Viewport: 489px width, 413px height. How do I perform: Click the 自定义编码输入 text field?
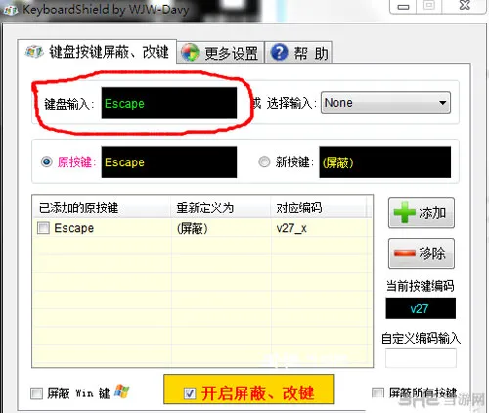421,358
